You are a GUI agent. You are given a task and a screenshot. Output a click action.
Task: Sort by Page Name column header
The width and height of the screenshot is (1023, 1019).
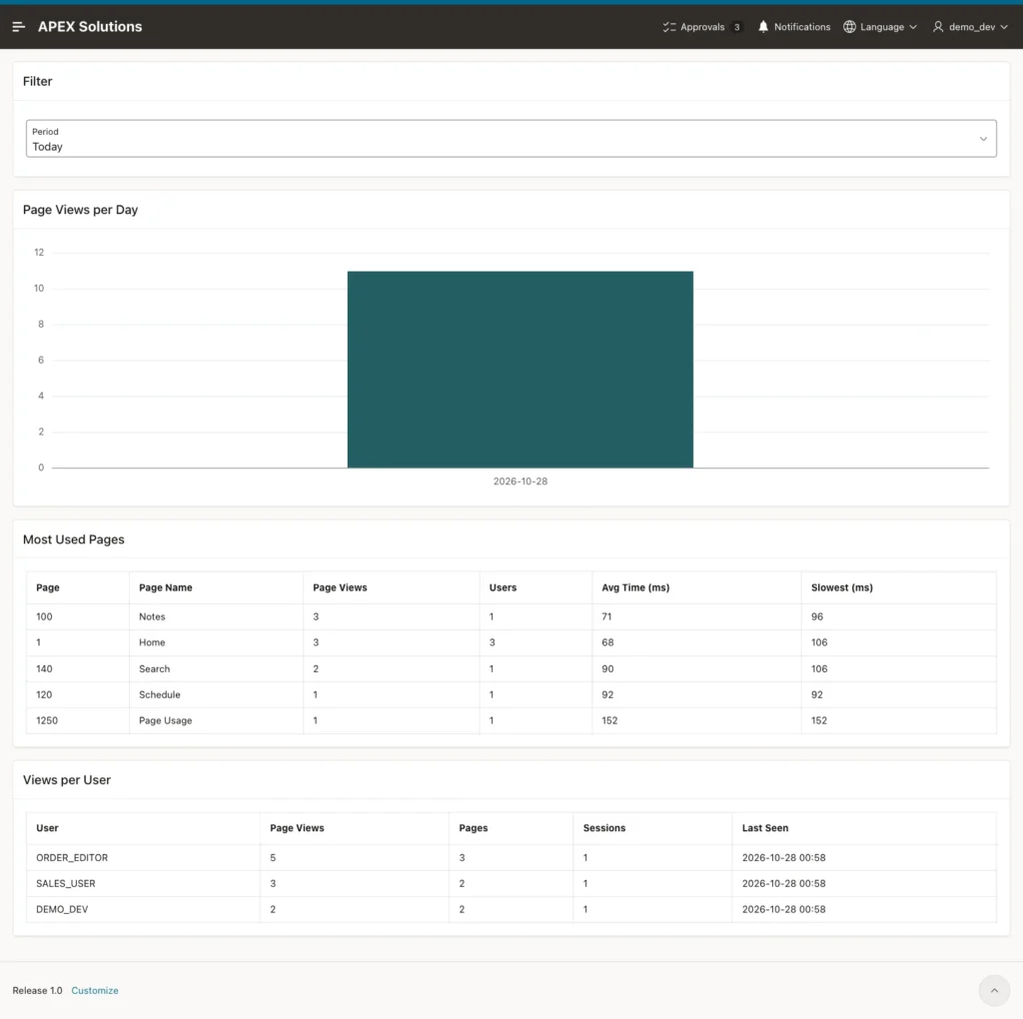point(166,587)
